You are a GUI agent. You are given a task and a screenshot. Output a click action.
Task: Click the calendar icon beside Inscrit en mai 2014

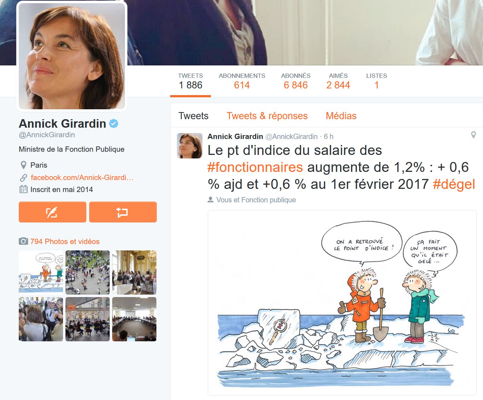click(x=23, y=189)
